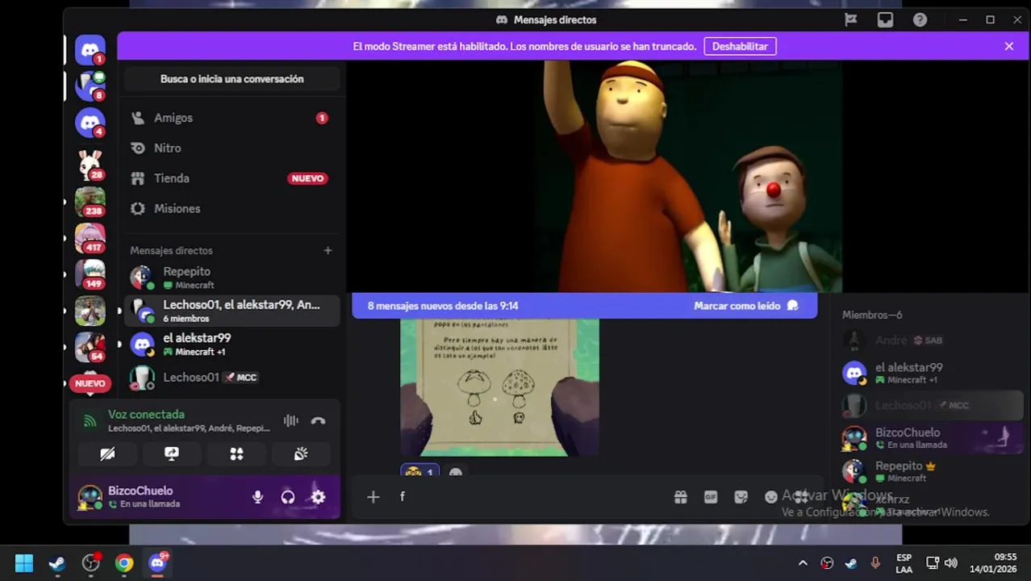
Task: Open Discord help question mark icon
Action: coord(920,19)
